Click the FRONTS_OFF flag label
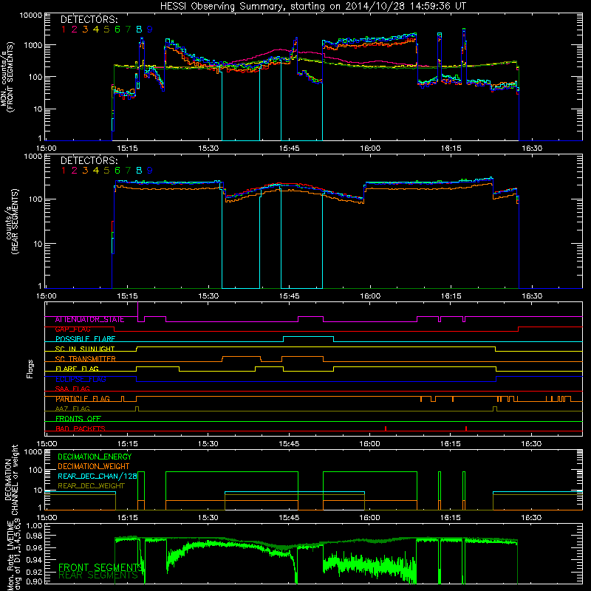 pos(78,418)
